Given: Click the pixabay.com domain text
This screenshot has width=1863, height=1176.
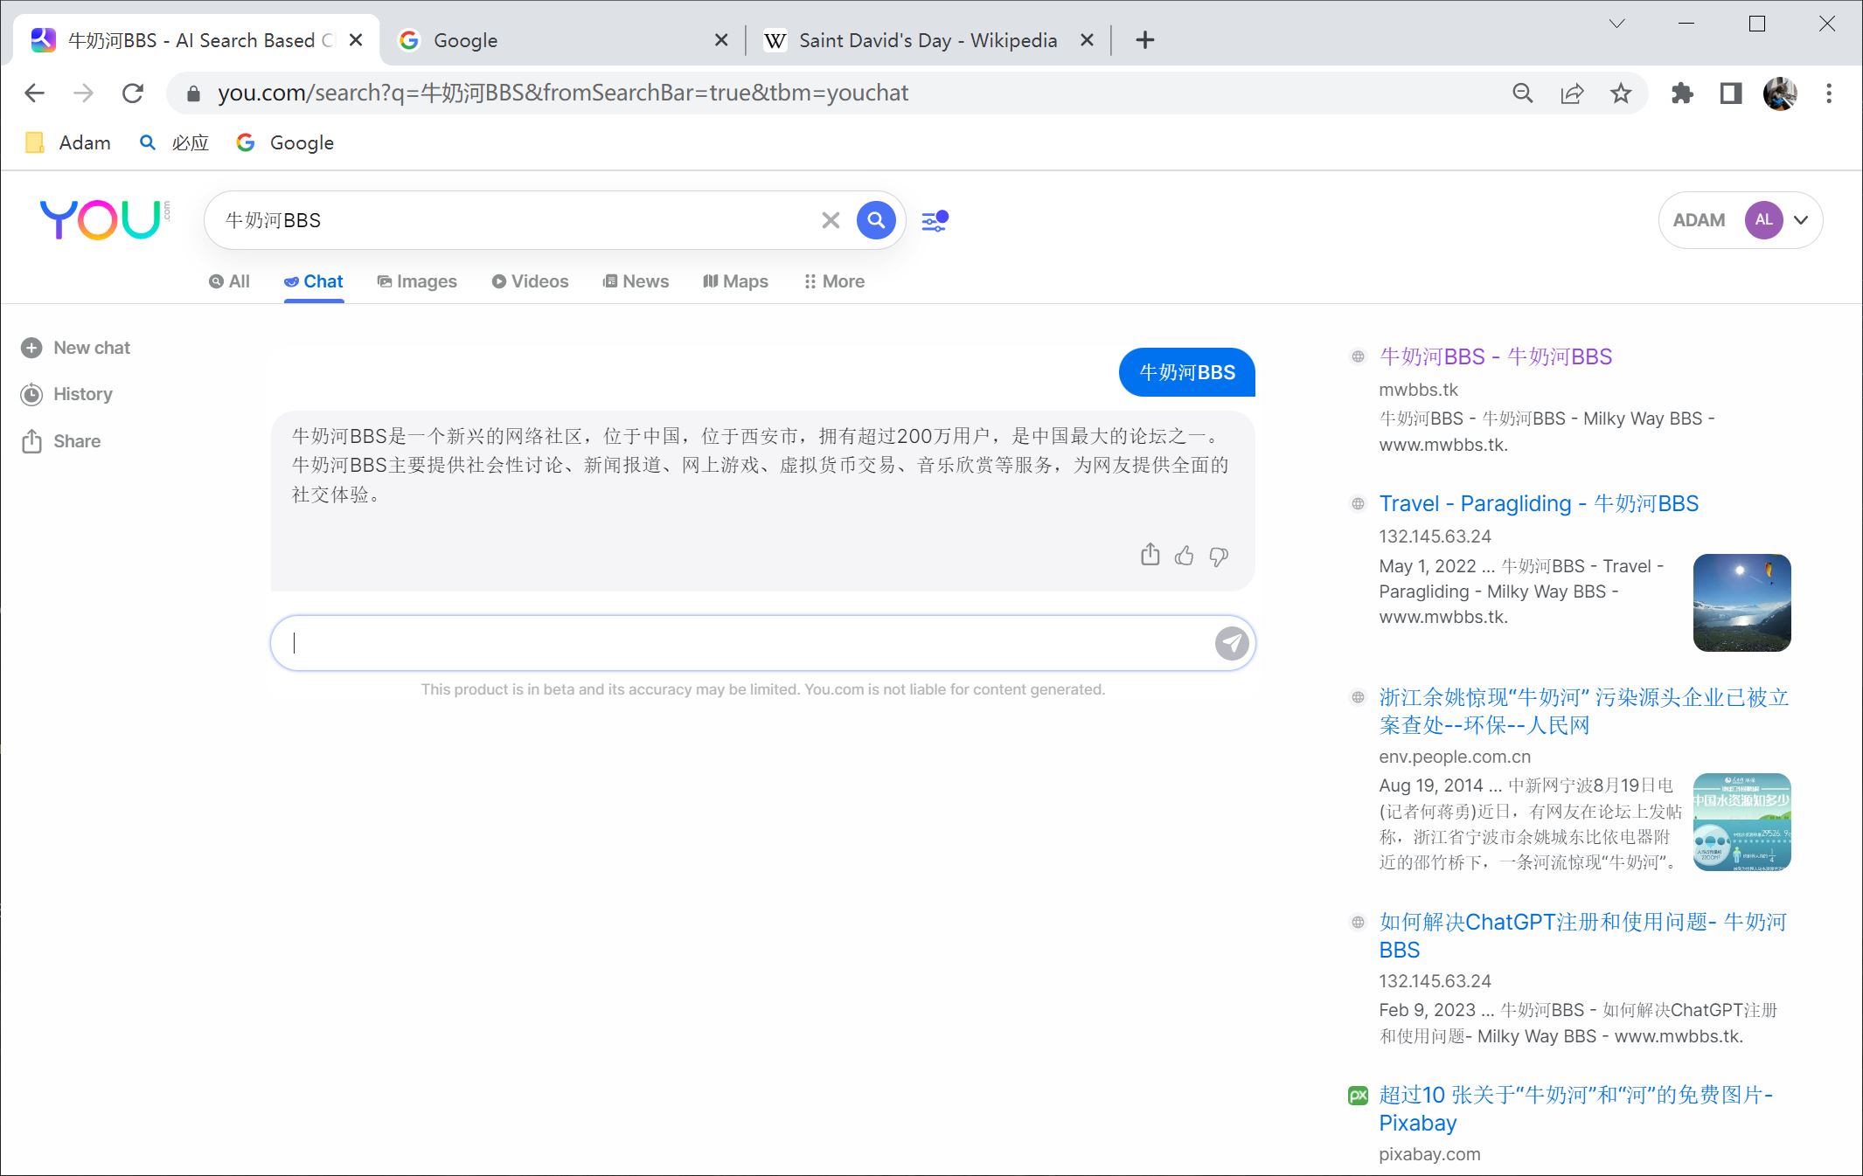Looking at the screenshot, I should tap(1429, 1154).
